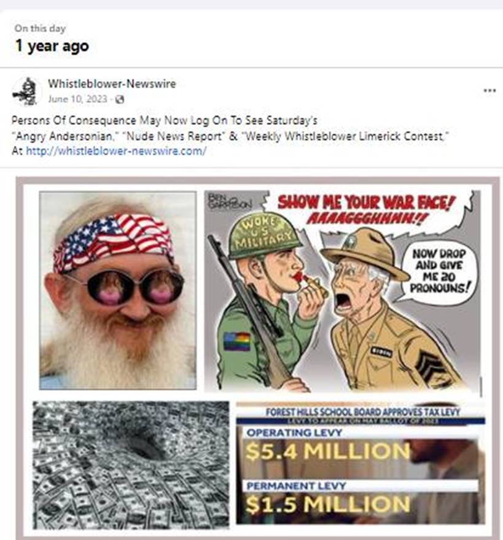The width and height of the screenshot is (503, 540).
Task: Click the 'Now drop and give me 20 pronouns' bubble
Action: pyautogui.click(x=439, y=271)
